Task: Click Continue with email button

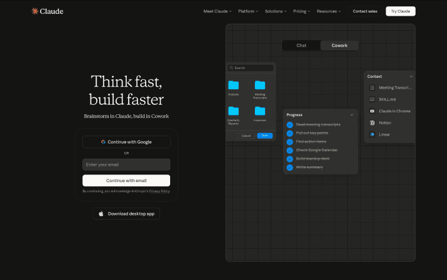Action: (x=126, y=180)
